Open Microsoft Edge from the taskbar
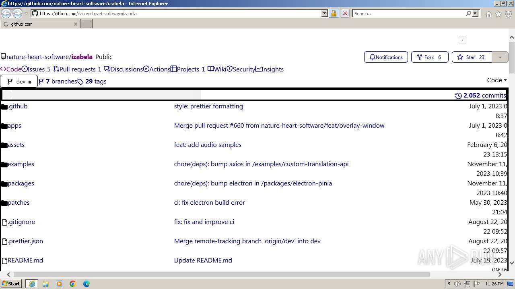Image resolution: width=515 pixels, height=289 pixels. (x=87, y=284)
